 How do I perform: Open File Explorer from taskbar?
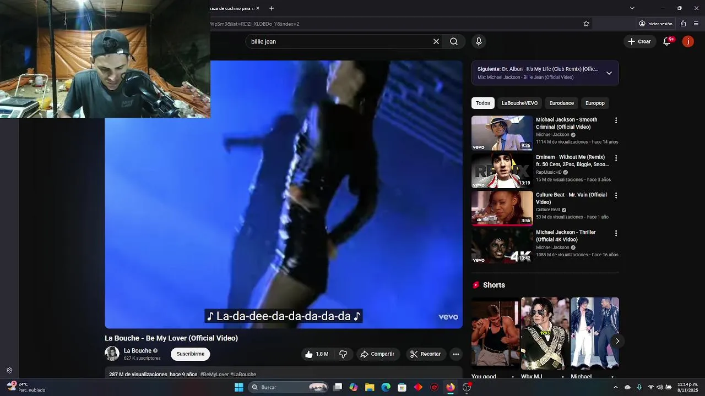370,387
